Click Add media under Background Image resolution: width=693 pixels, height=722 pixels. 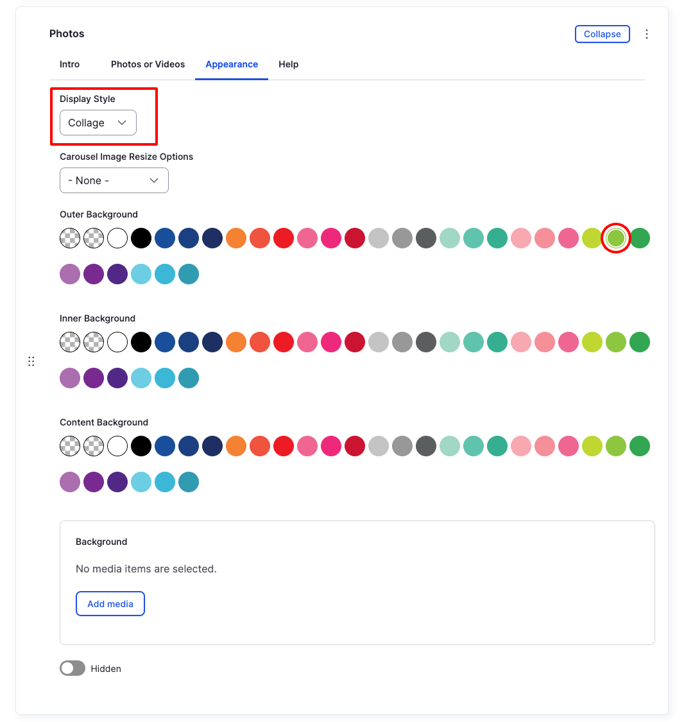click(110, 603)
